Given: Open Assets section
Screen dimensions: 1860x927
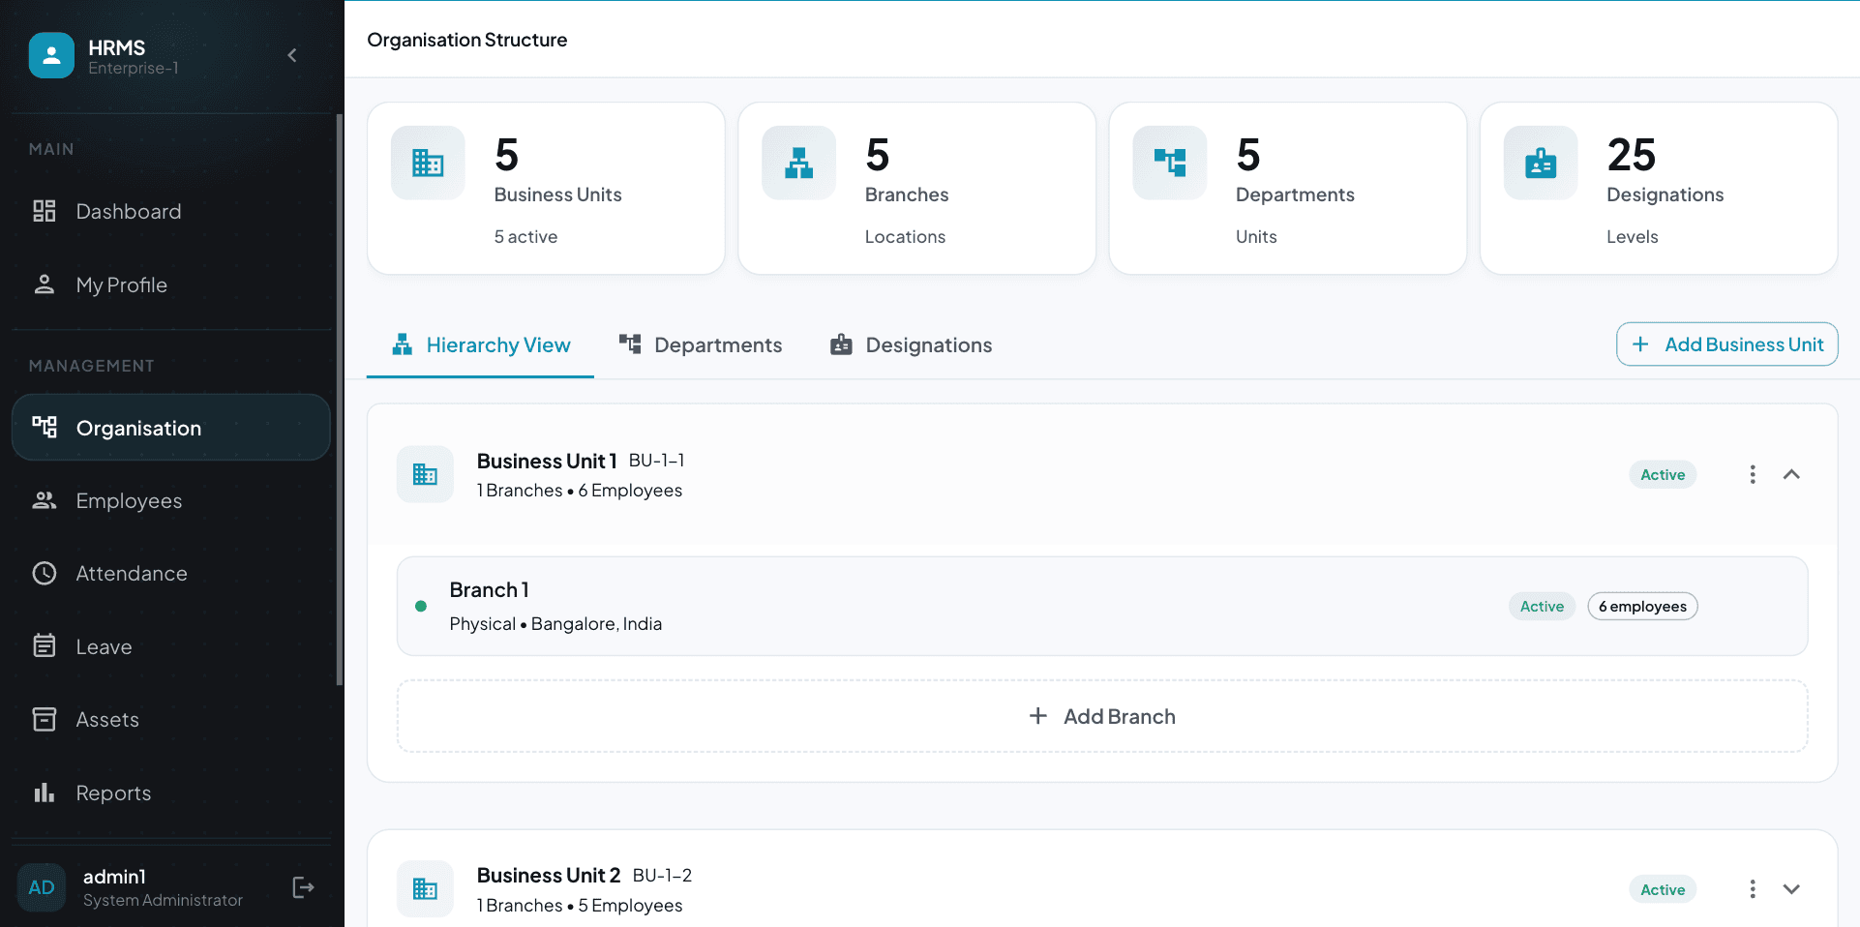Looking at the screenshot, I should 171,719.
